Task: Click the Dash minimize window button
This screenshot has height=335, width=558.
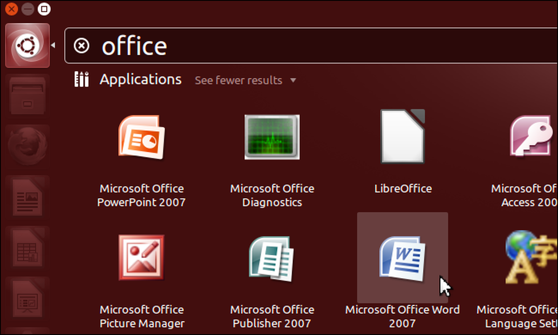Action: coord(28,9)
